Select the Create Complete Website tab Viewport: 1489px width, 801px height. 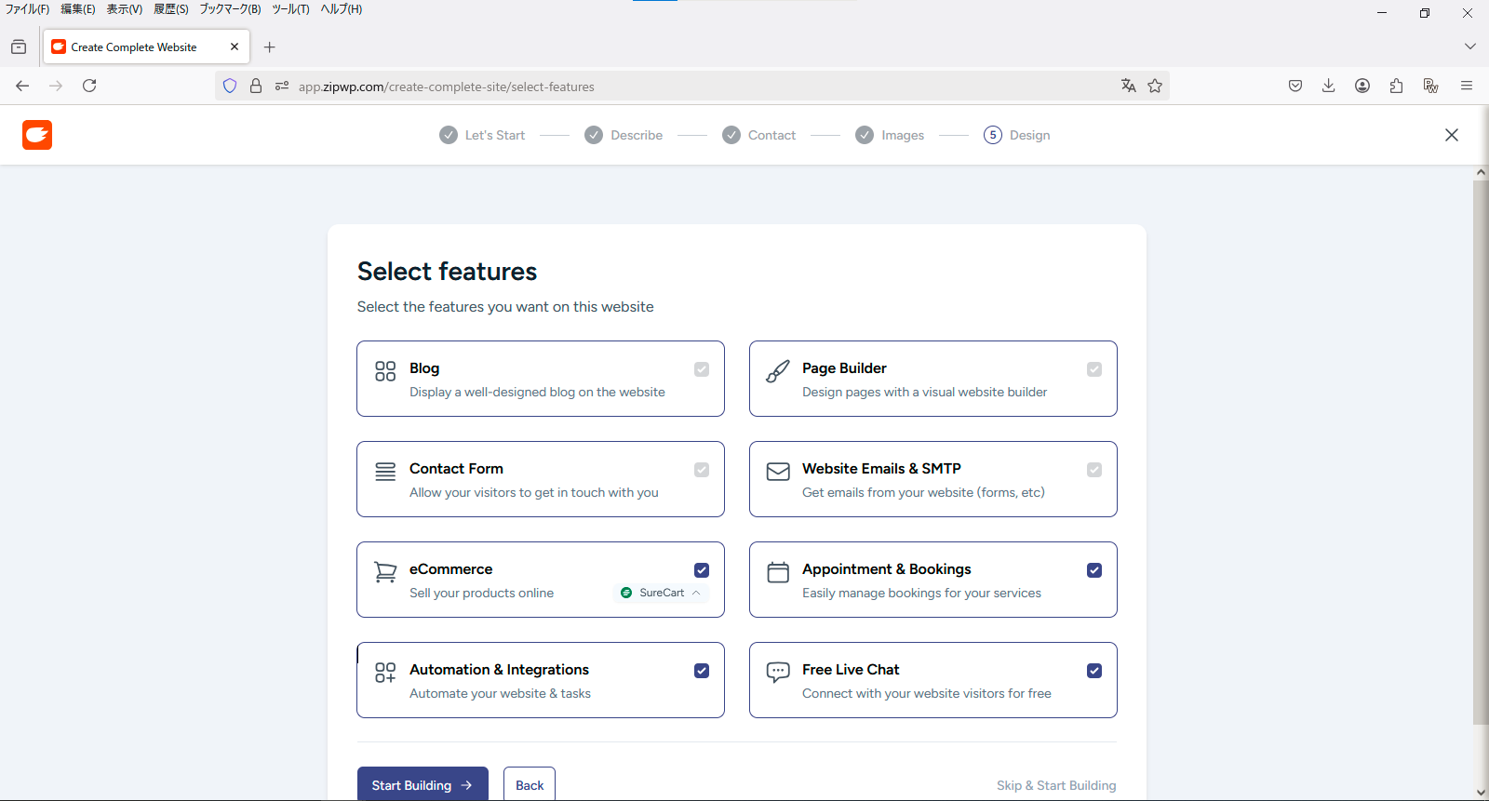pos(145,47)
